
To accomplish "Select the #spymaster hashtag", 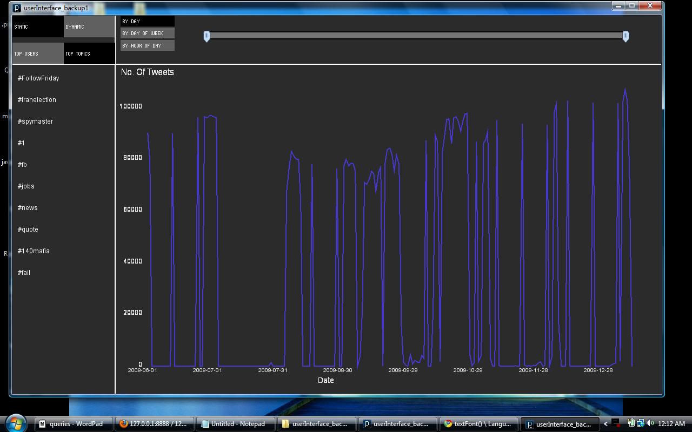I will [x=35, y=122].
